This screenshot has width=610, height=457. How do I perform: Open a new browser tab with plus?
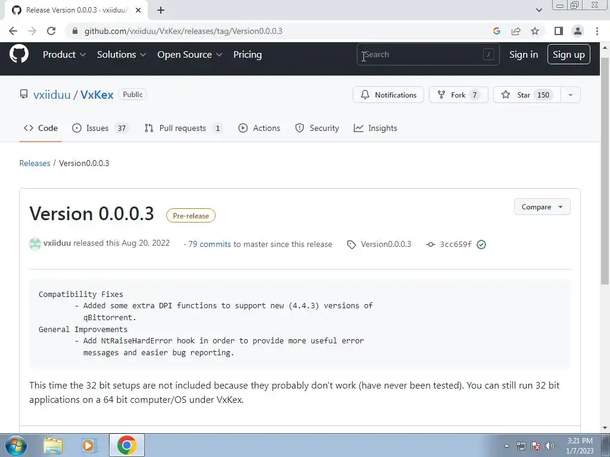161,10
